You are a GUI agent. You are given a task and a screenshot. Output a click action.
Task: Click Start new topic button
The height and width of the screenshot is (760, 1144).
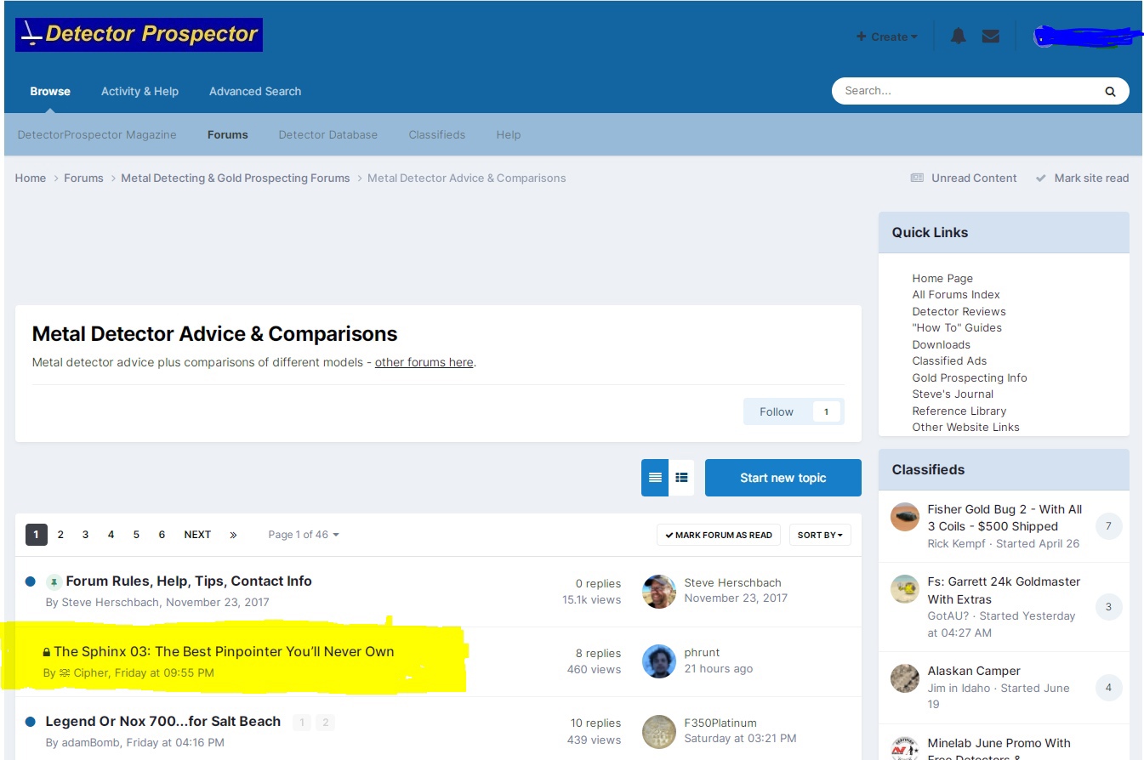point(783,478)
